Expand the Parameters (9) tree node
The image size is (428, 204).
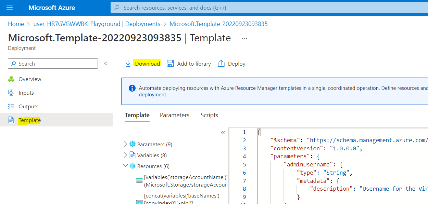(x=125, y=144)
